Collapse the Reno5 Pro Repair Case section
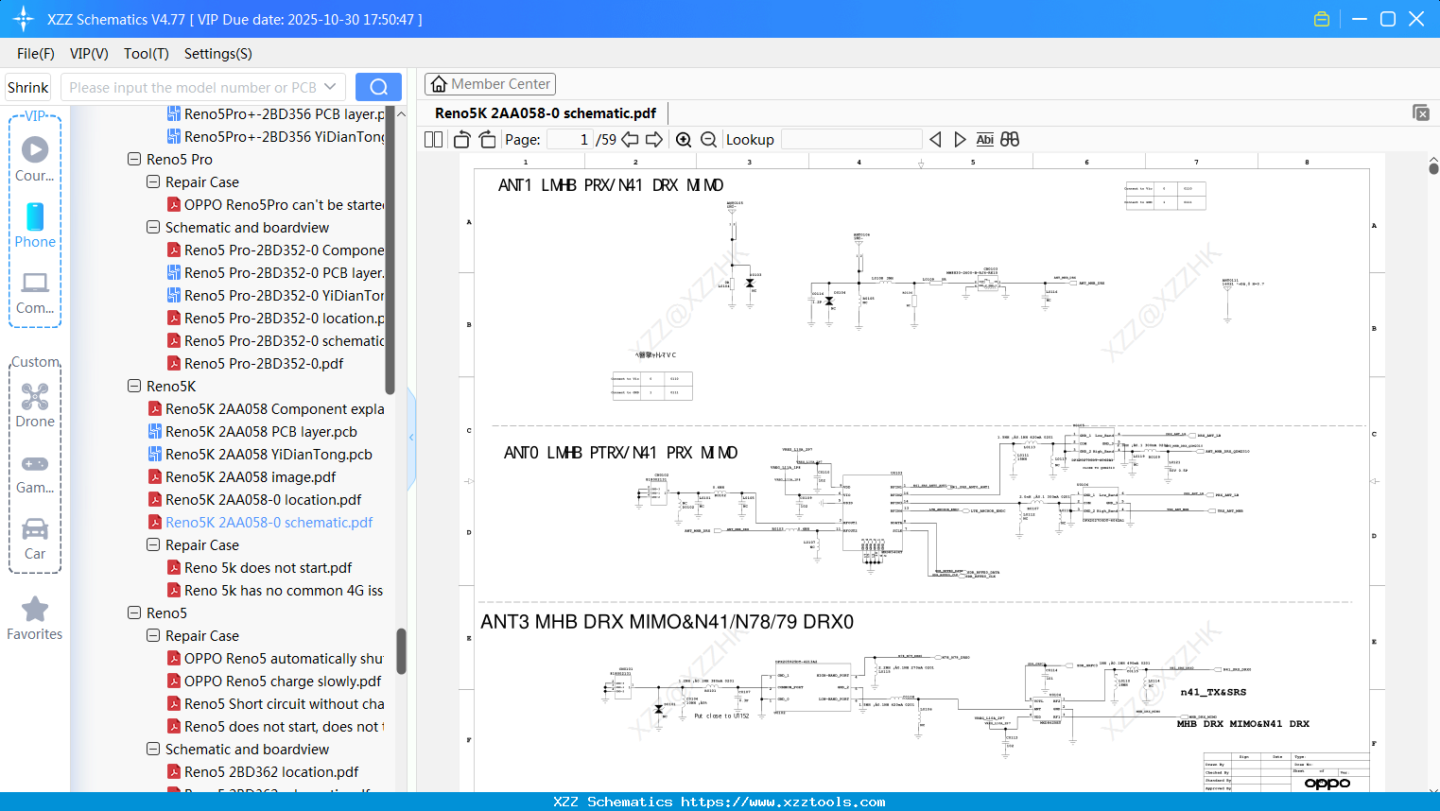This screenshot has width=1440, height=811. 152,181
